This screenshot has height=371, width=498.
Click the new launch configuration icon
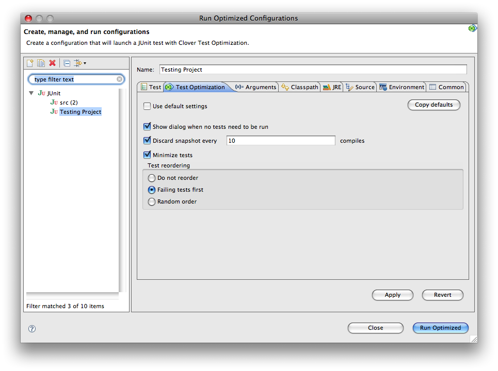[x=30, y=63]
